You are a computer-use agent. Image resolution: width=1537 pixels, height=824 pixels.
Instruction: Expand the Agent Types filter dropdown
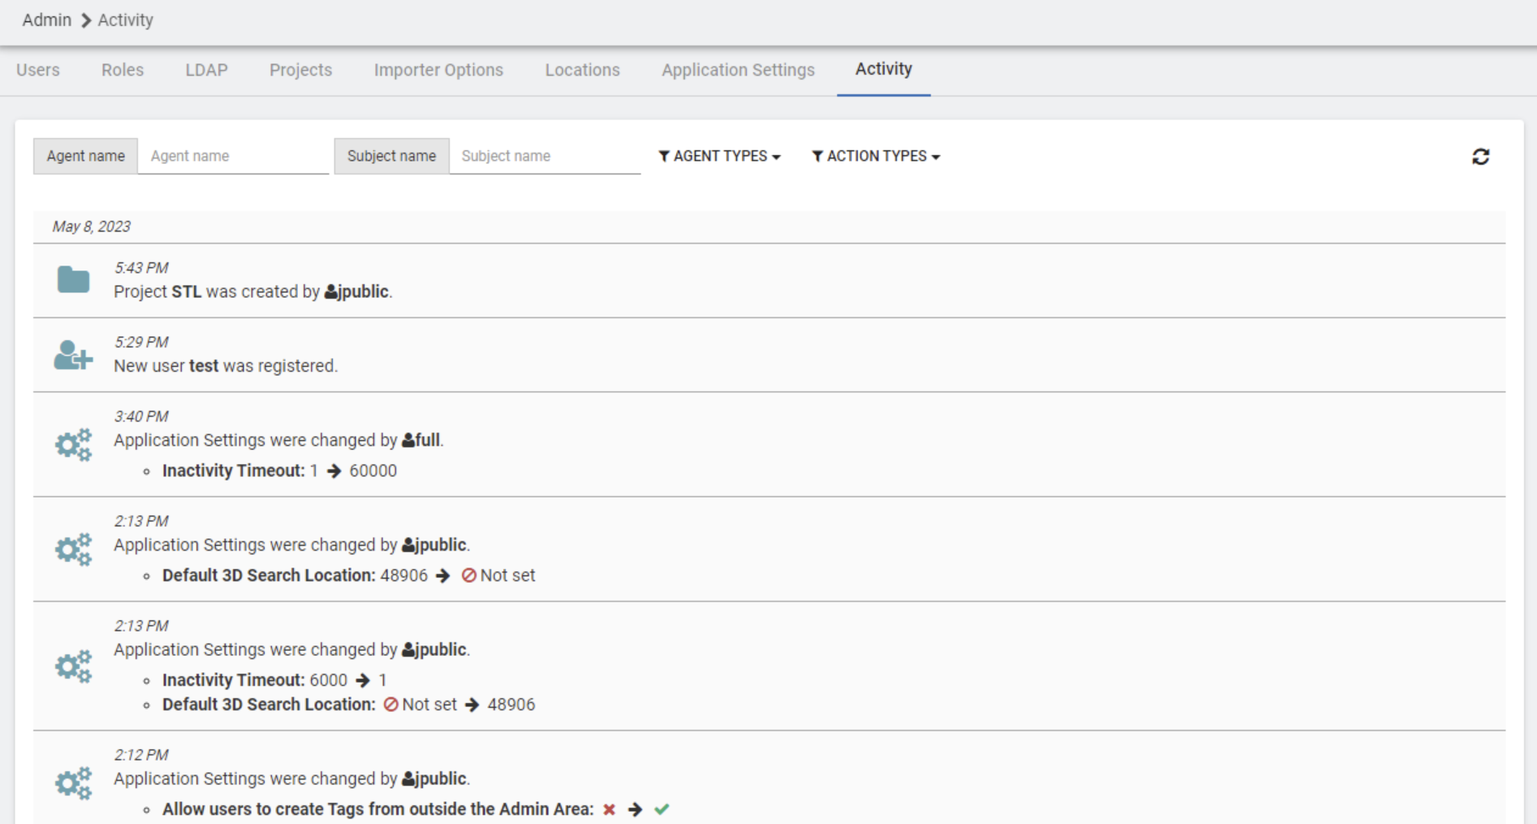coord(719,157)
